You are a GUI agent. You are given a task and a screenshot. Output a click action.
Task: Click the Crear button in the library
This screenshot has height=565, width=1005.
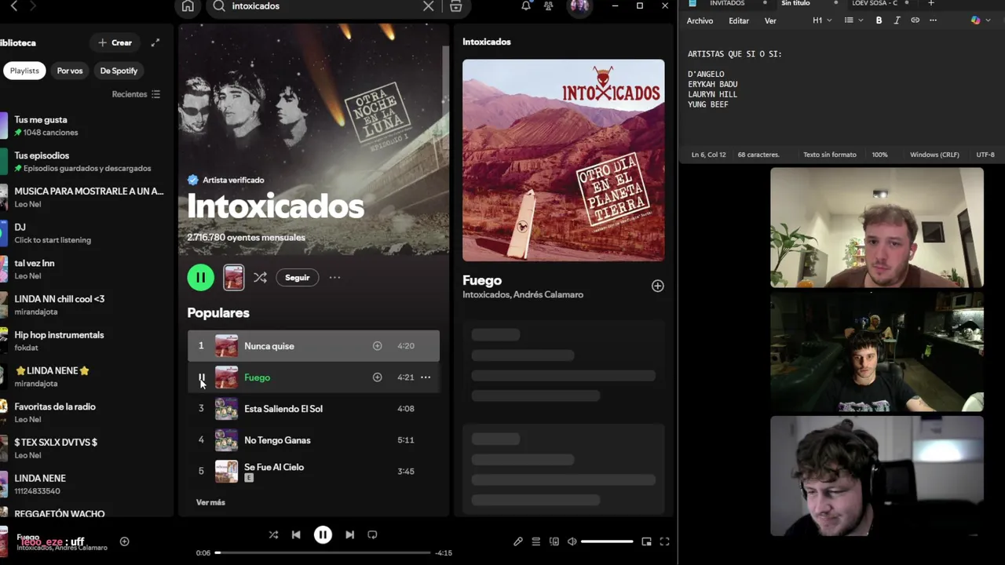point(115,42)
